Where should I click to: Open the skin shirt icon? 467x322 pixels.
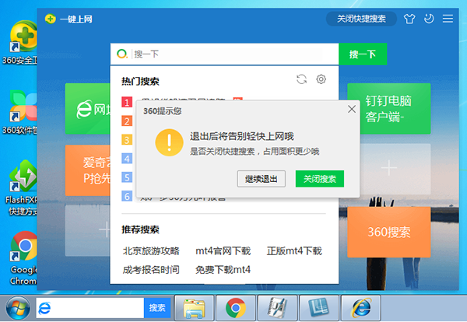pos(409,19)
